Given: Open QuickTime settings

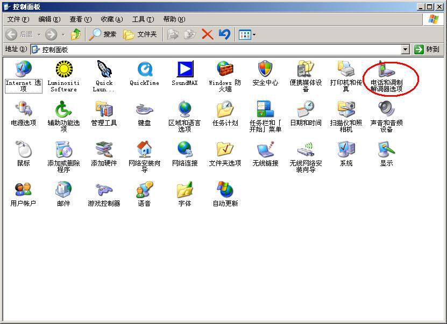Looking at the screenshot, I should pos(144,69).
